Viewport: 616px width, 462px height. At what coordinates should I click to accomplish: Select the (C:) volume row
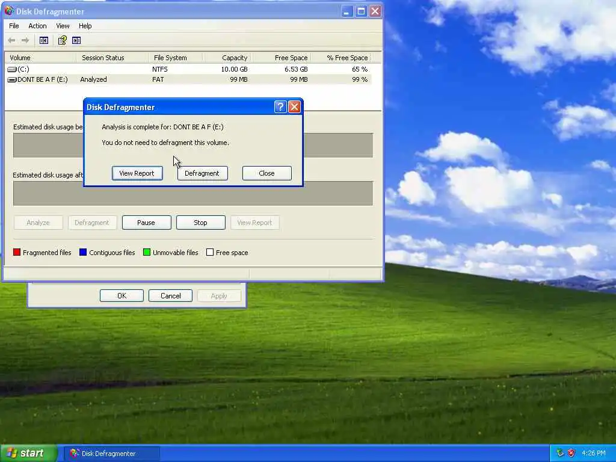(x=188, y=69)
